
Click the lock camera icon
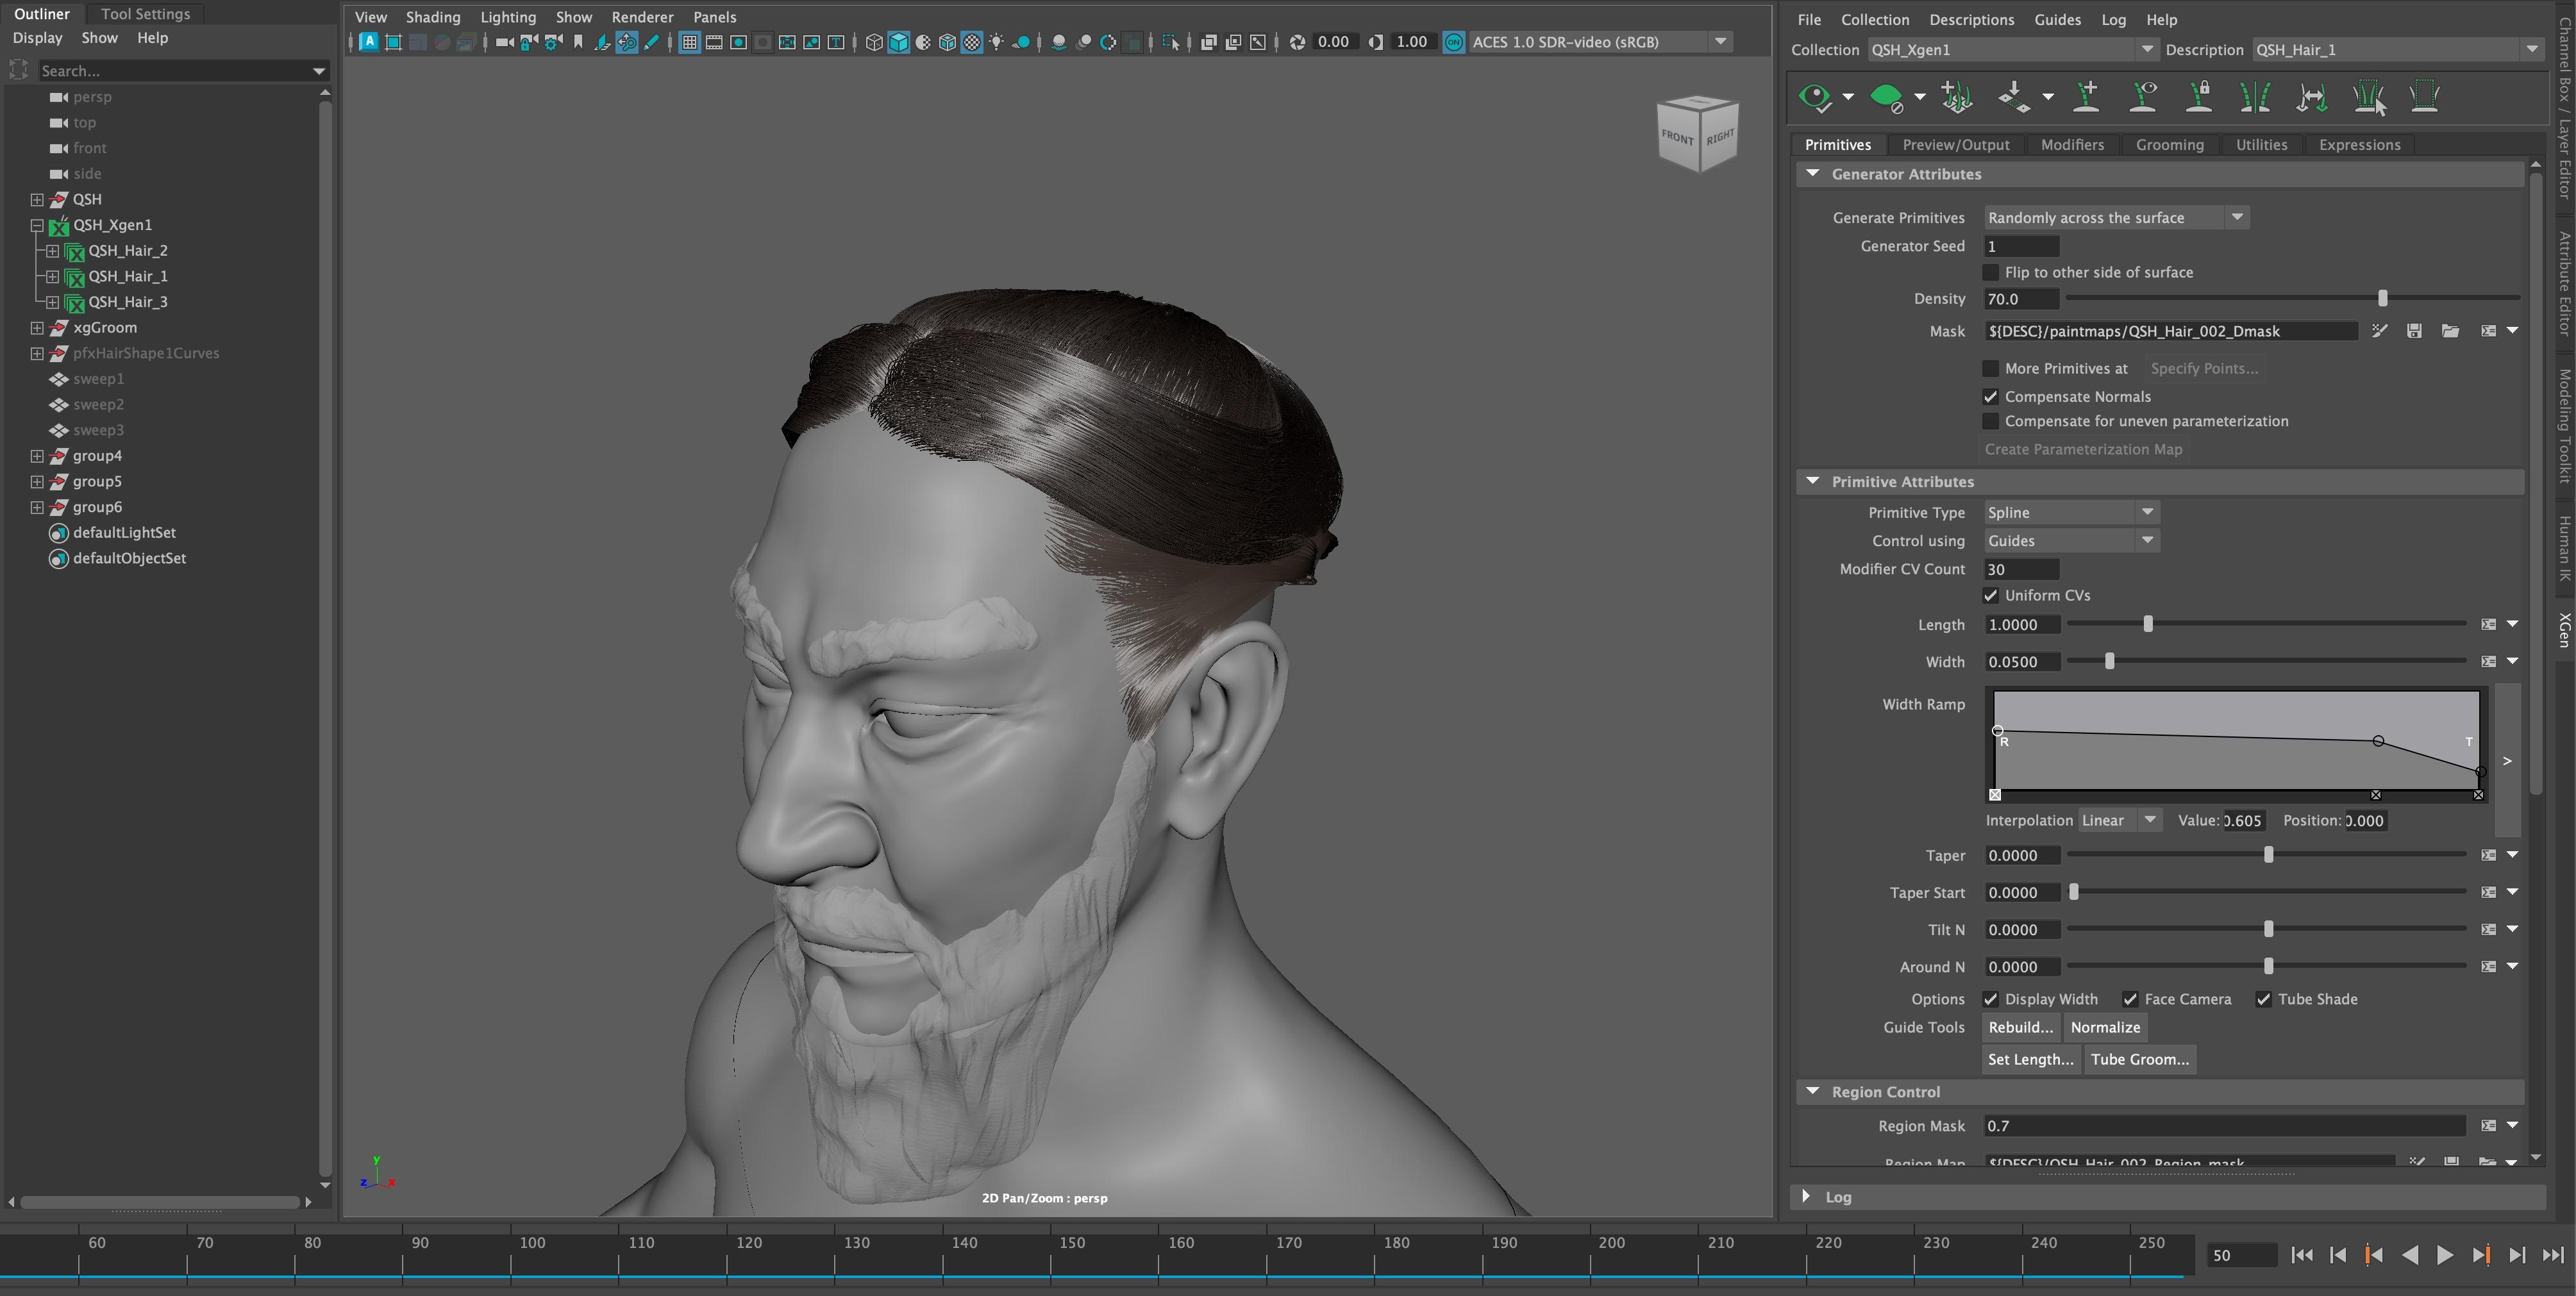coord(528,42)
